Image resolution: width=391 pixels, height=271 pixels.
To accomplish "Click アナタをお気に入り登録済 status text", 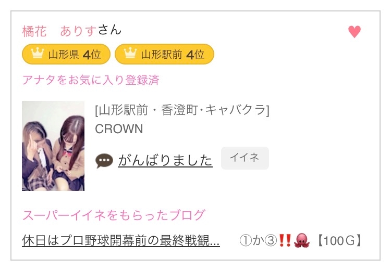I will point(91,80).
